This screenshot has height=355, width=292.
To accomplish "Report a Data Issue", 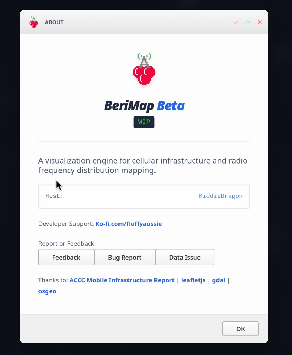I will pyautogui.click(x=185, y=258).
